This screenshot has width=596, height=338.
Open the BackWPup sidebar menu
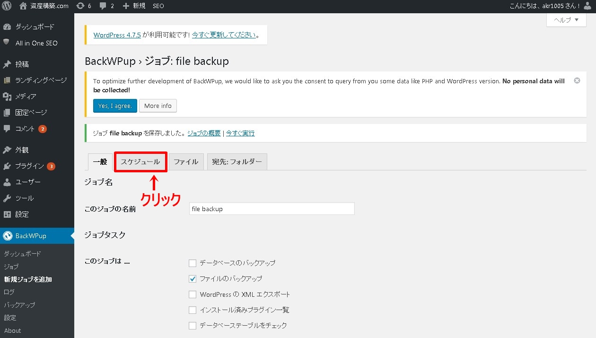pos(37,236)
